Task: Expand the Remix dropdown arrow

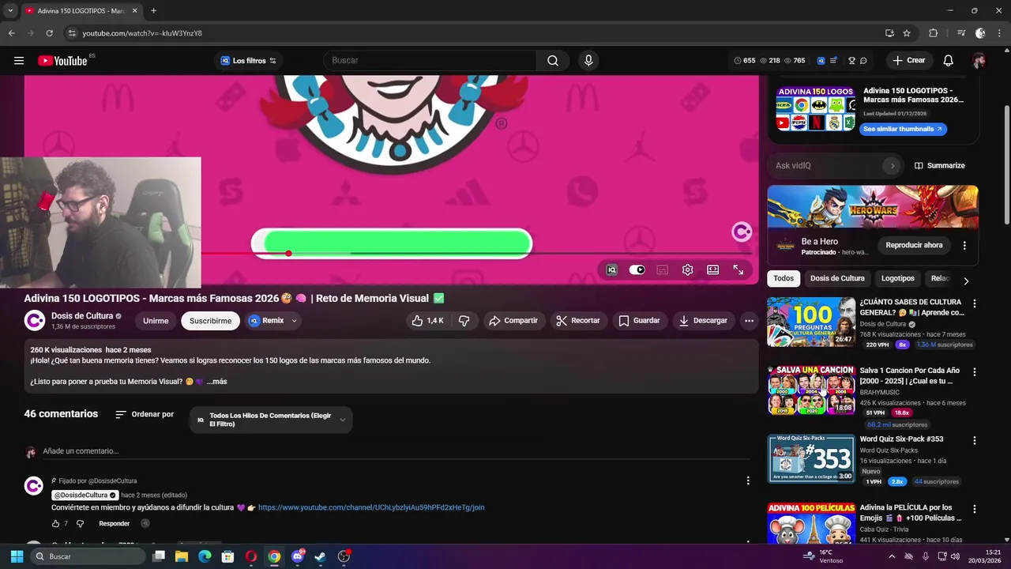Action: 294,321
